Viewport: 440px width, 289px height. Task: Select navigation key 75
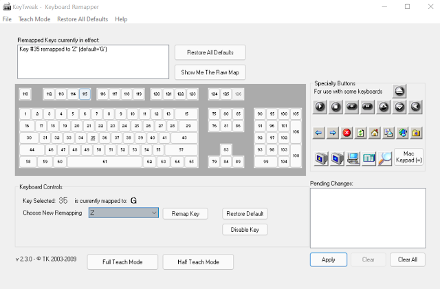(214, 114)
